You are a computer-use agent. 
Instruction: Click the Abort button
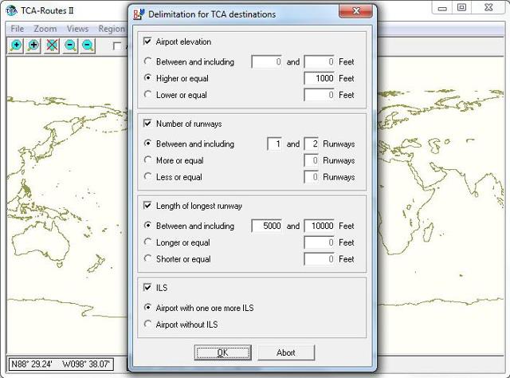click(286, 352)
